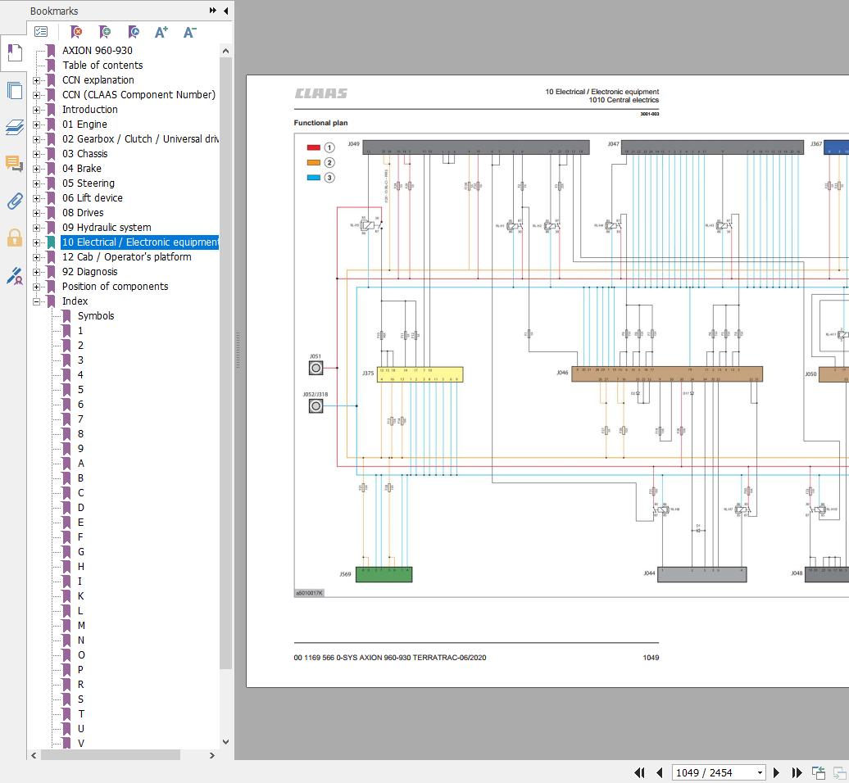The height and width of the screenshot is (783, 849).
Task: Go to the next page
Action: tap(777, 772)
